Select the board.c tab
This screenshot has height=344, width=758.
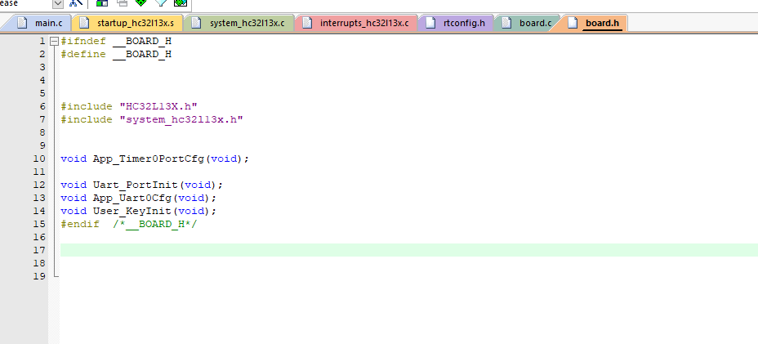528,23
